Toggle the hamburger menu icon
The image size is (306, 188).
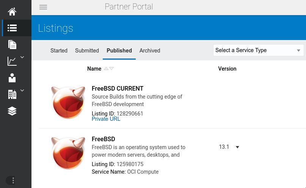[43, 7]
